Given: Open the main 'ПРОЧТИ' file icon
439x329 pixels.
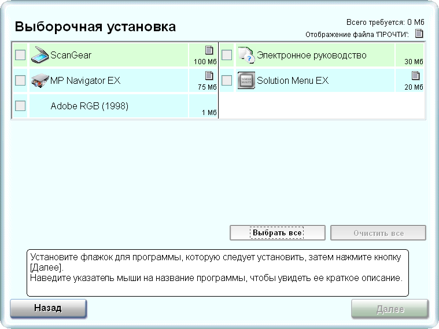Looking at the screenshot, I should (x=419, y=34).
